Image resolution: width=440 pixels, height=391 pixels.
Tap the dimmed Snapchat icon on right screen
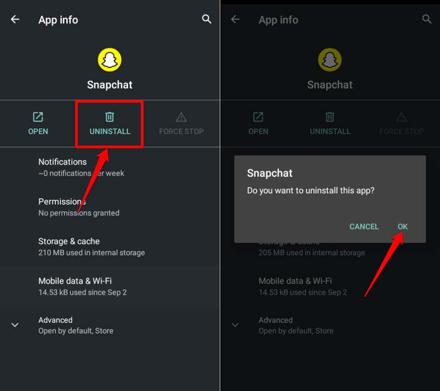click(x=330, y=60)
